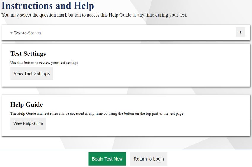Screen dimensions: 252x167
Task: Click the '+ Text-to-Speech' section label
Action: (x=25, y=33)
